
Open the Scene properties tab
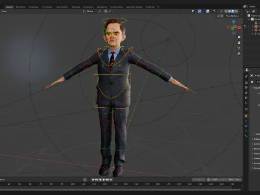tap(246, 98)
